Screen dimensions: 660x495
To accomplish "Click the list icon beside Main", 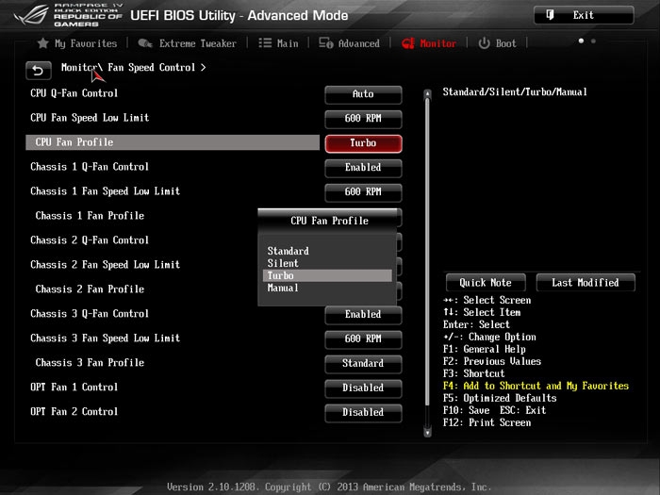I will (x=265, y=43).
